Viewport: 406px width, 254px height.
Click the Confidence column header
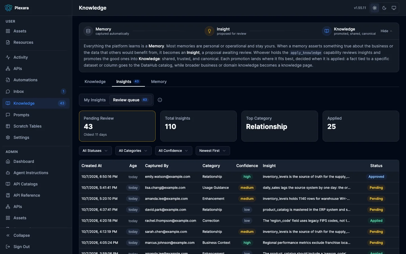pos(247,166)
